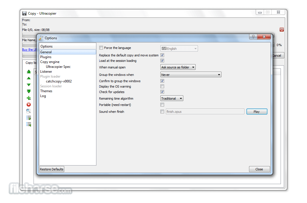The image size is (307, 203).
Task: Click the lower transfer list icon in the sidebar
Action: (29, 124)
